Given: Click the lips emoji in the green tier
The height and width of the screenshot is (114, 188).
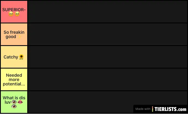Looking at the screenshot, I should (20, 102).
